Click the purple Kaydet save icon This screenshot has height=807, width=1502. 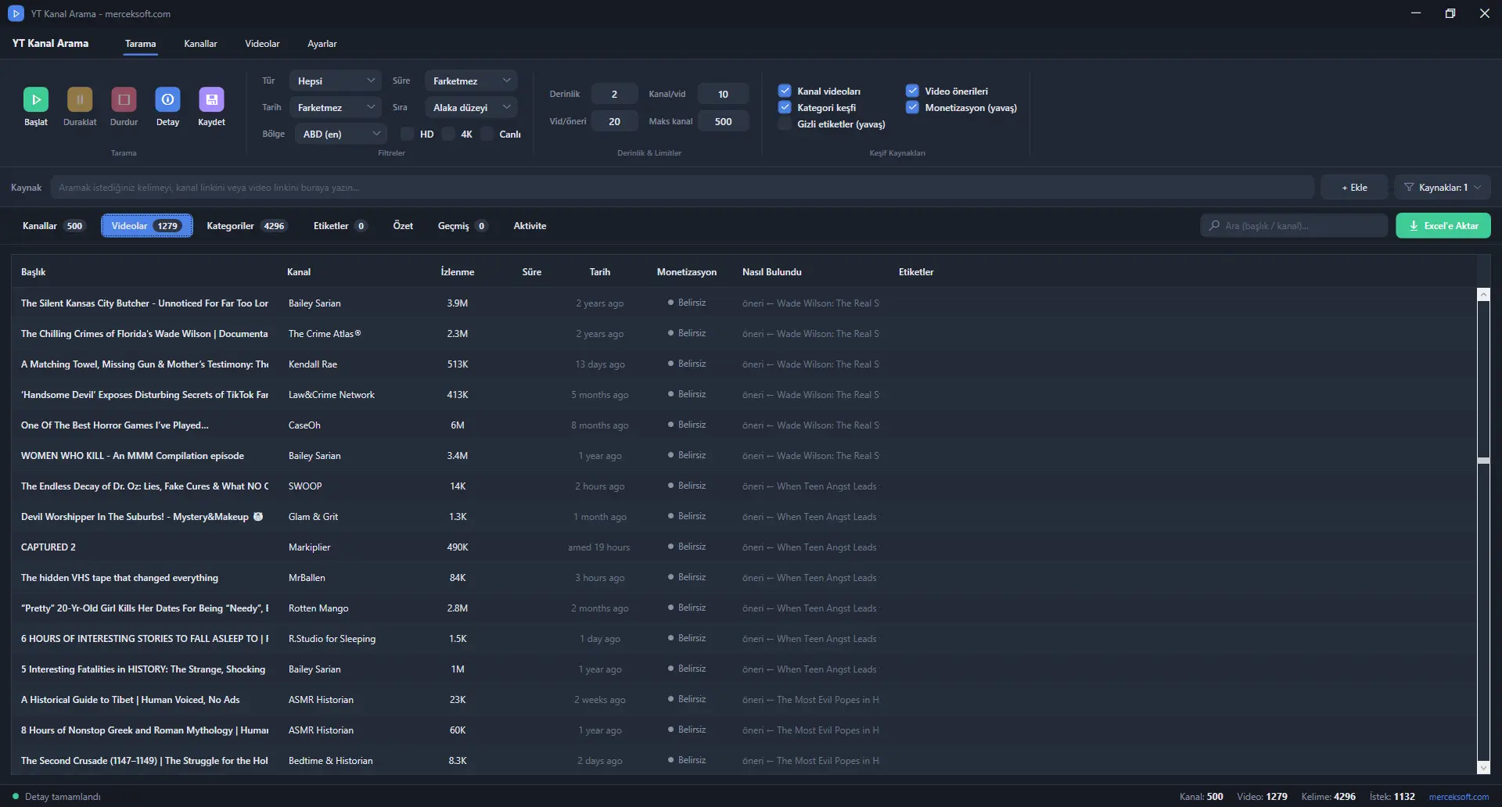[x=211, y=99]
